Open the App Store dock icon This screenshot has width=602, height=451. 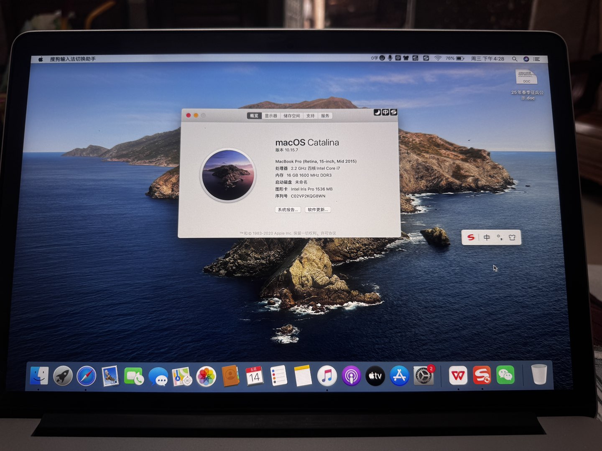point(399,376)
